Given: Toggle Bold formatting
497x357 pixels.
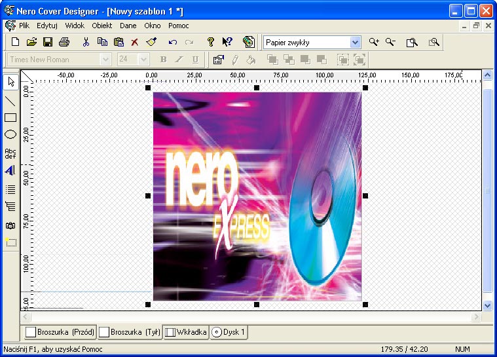Looking at the screenshot, I should coord(163,60).
